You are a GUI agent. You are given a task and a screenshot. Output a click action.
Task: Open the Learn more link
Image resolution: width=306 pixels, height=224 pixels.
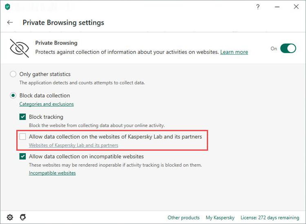coord(234,52)
